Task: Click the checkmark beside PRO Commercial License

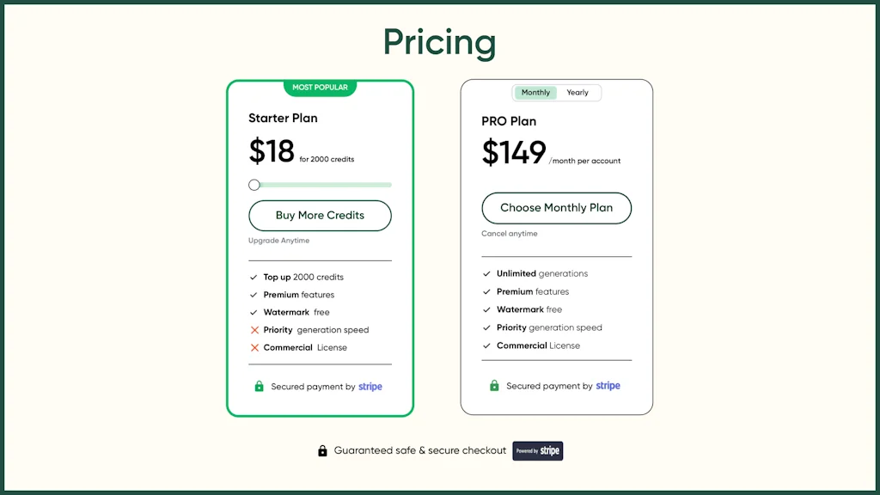Action: (x=487, y=346)
